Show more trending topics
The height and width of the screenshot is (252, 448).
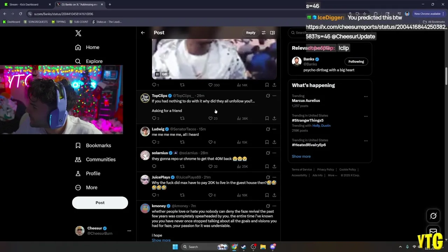(x=301, y=156)
